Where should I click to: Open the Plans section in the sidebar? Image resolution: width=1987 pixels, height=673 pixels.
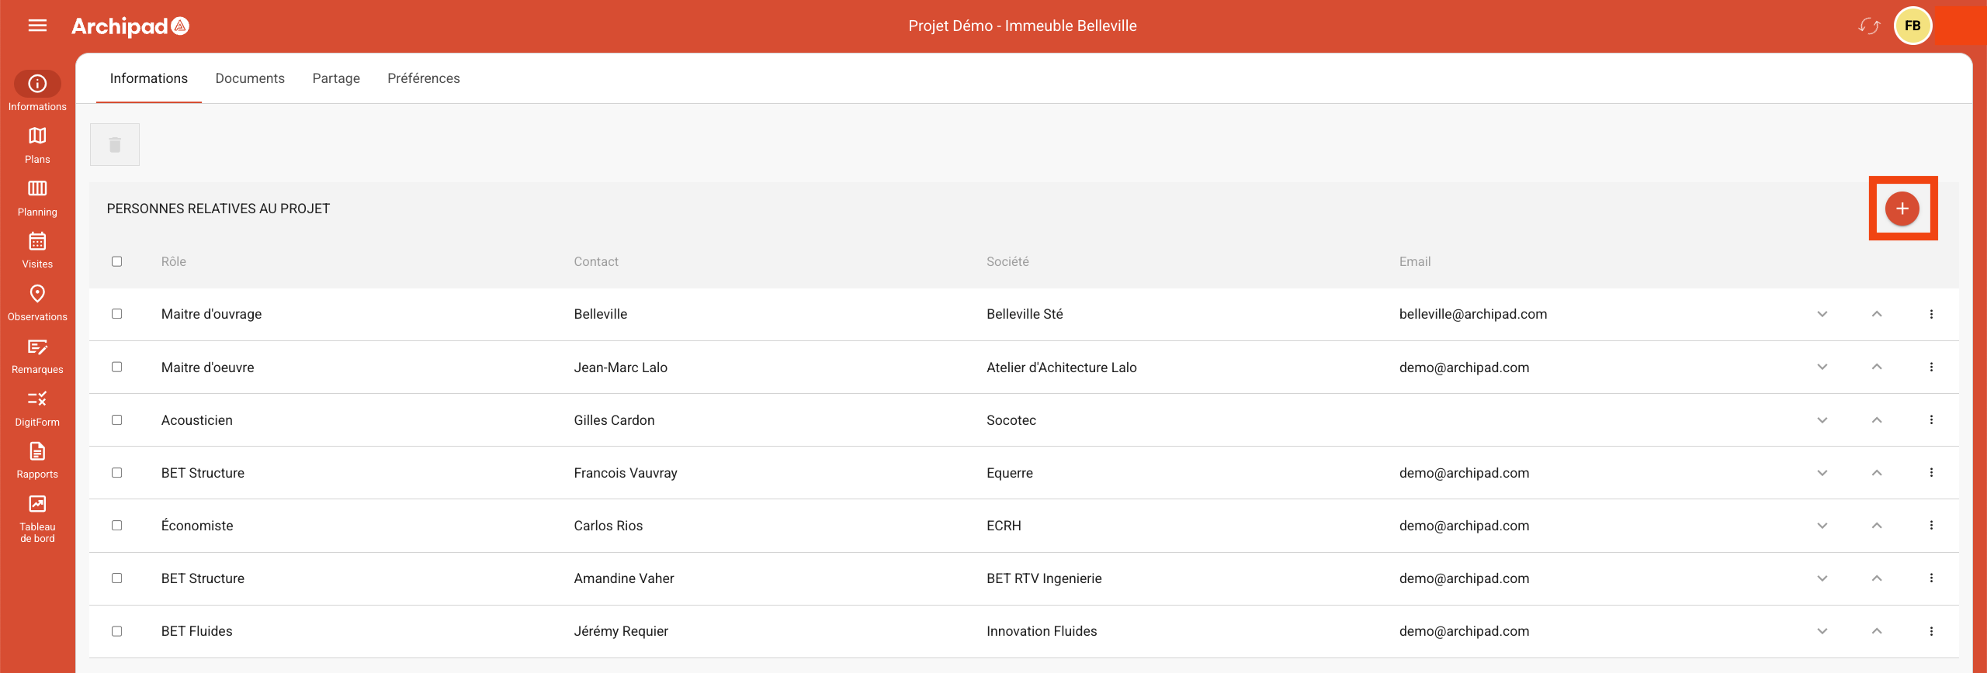click(37, 145)
